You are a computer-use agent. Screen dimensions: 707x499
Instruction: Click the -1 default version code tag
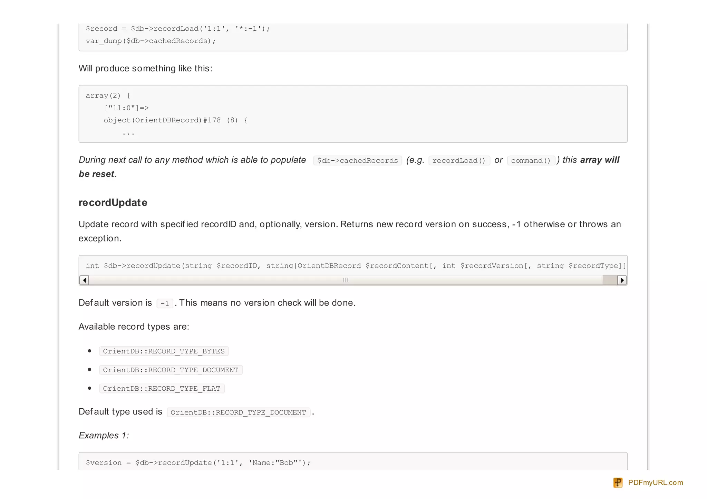click(165, 303)
